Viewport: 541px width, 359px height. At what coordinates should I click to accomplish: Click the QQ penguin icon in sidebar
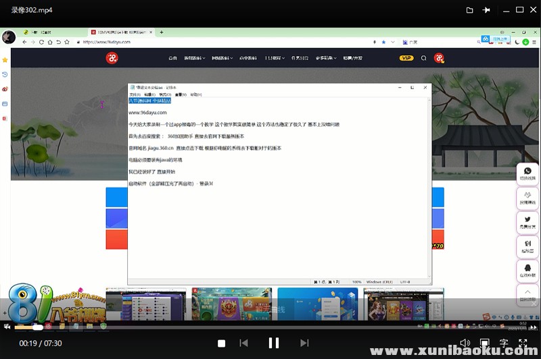(527, 267)
